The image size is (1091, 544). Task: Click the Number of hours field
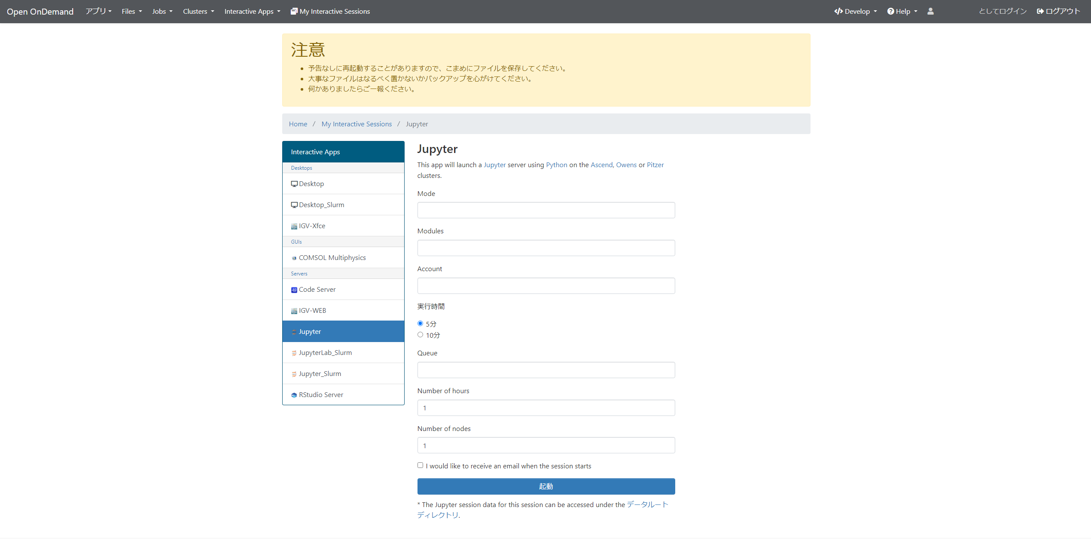click(x=546, y=408)
